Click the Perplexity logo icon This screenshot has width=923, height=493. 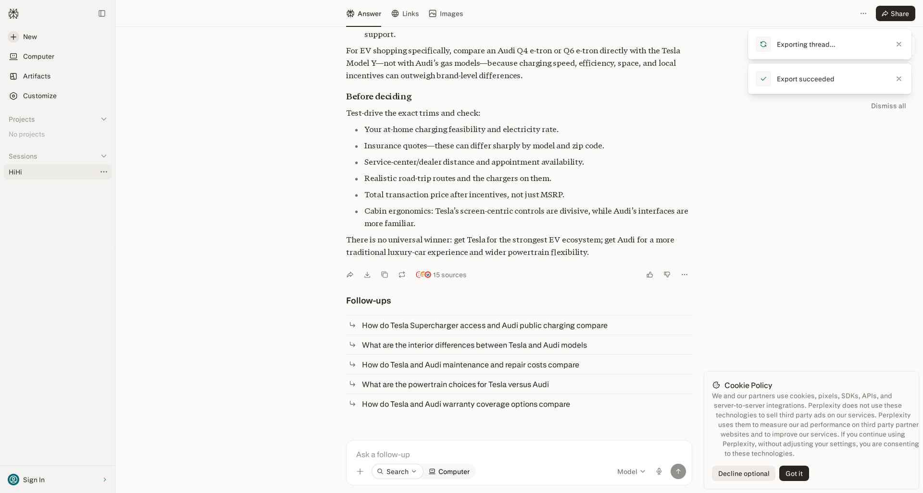tap(13, 13)
